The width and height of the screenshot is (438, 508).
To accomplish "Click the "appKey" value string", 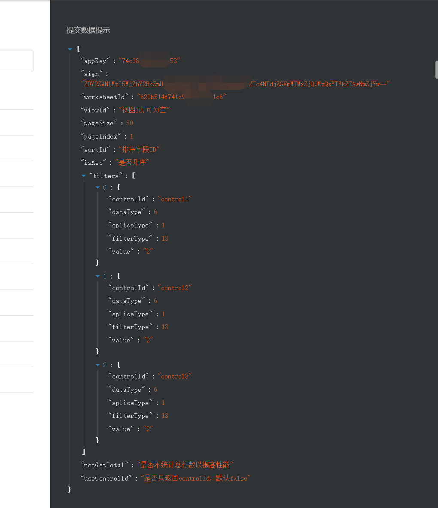I will pos(149,61).
